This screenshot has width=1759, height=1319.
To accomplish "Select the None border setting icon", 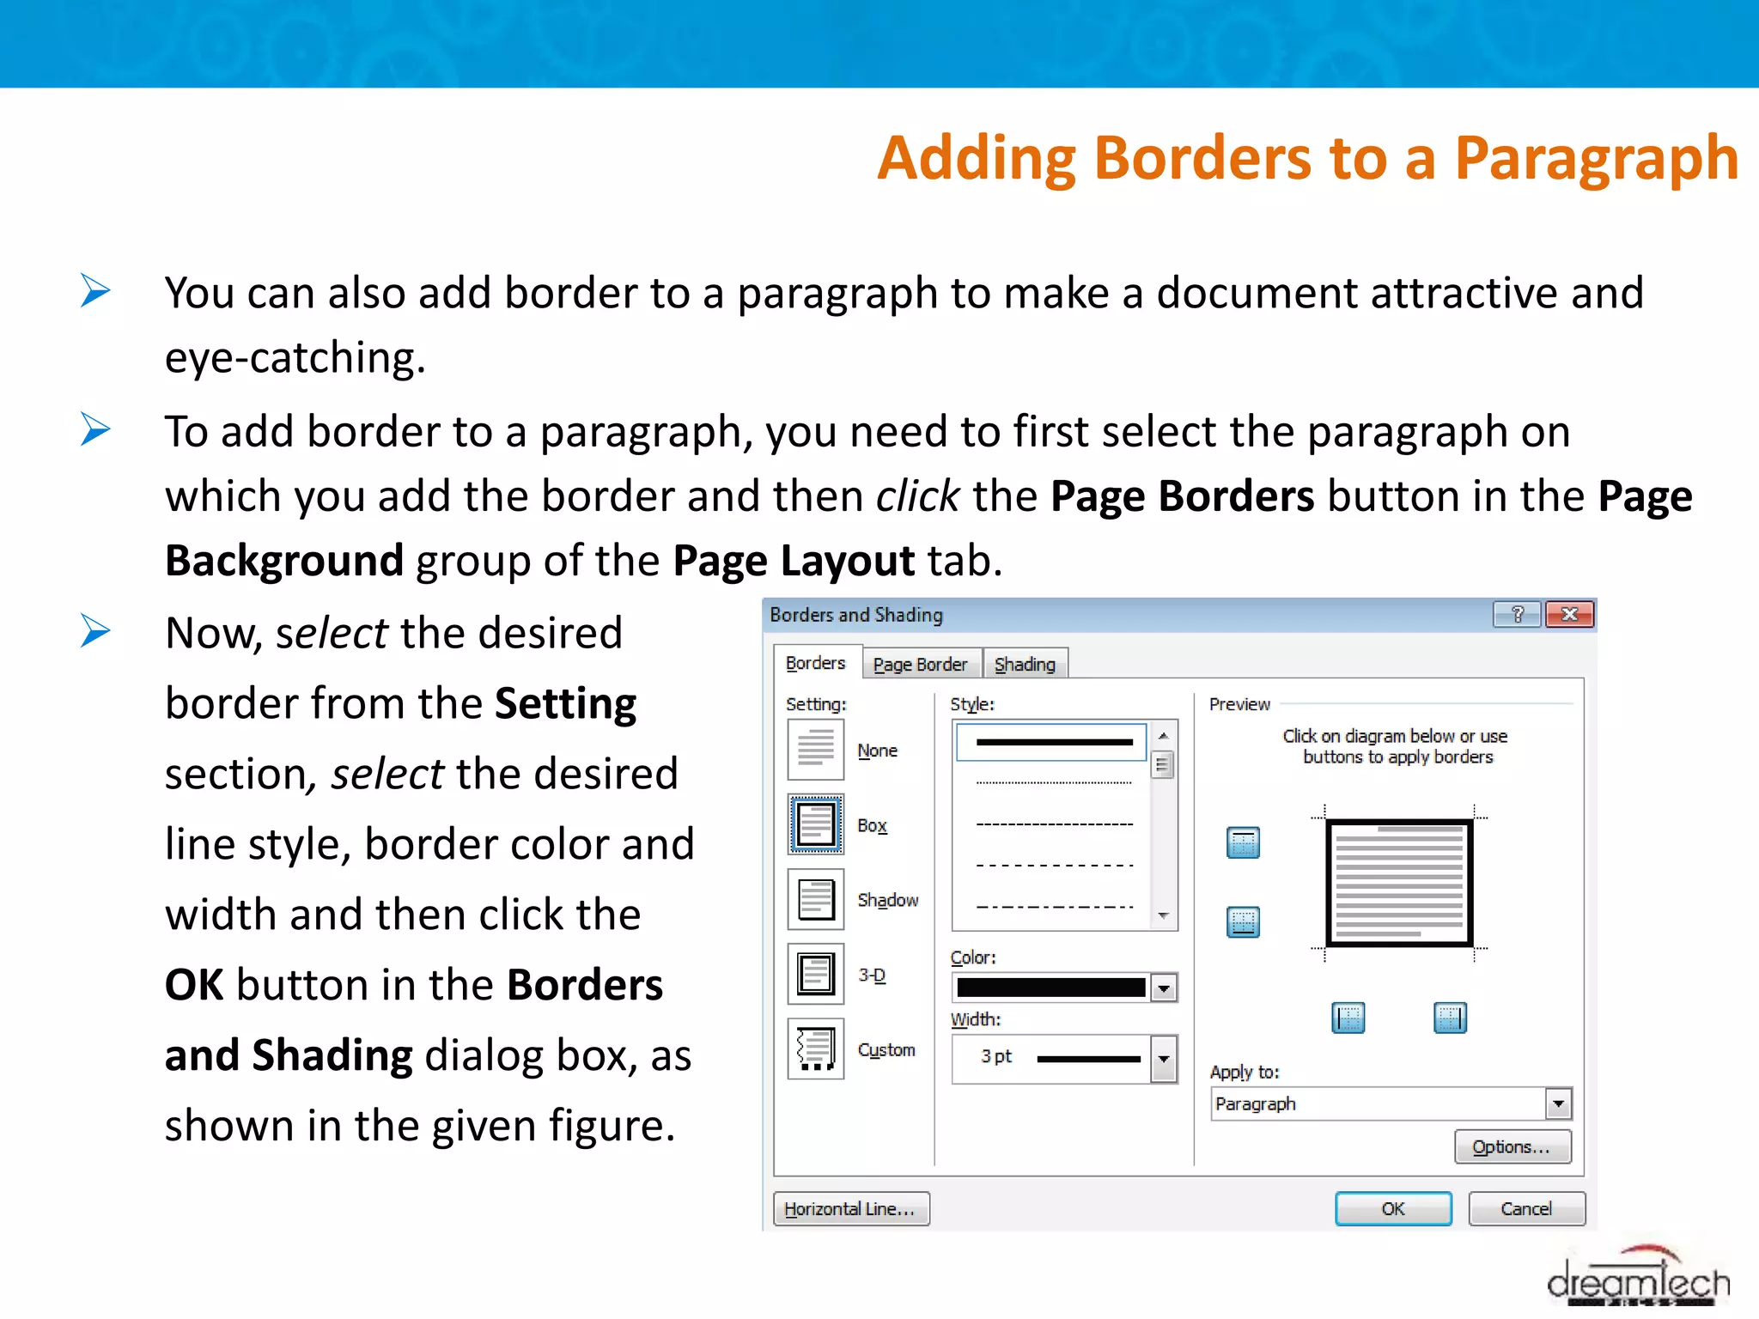I will [815, 749].
